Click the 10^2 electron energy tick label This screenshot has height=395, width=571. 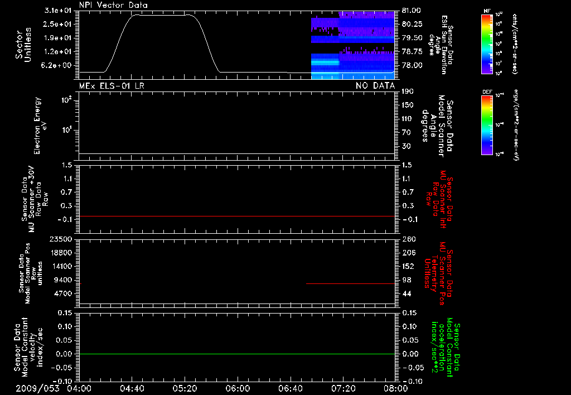click(66, 99)
